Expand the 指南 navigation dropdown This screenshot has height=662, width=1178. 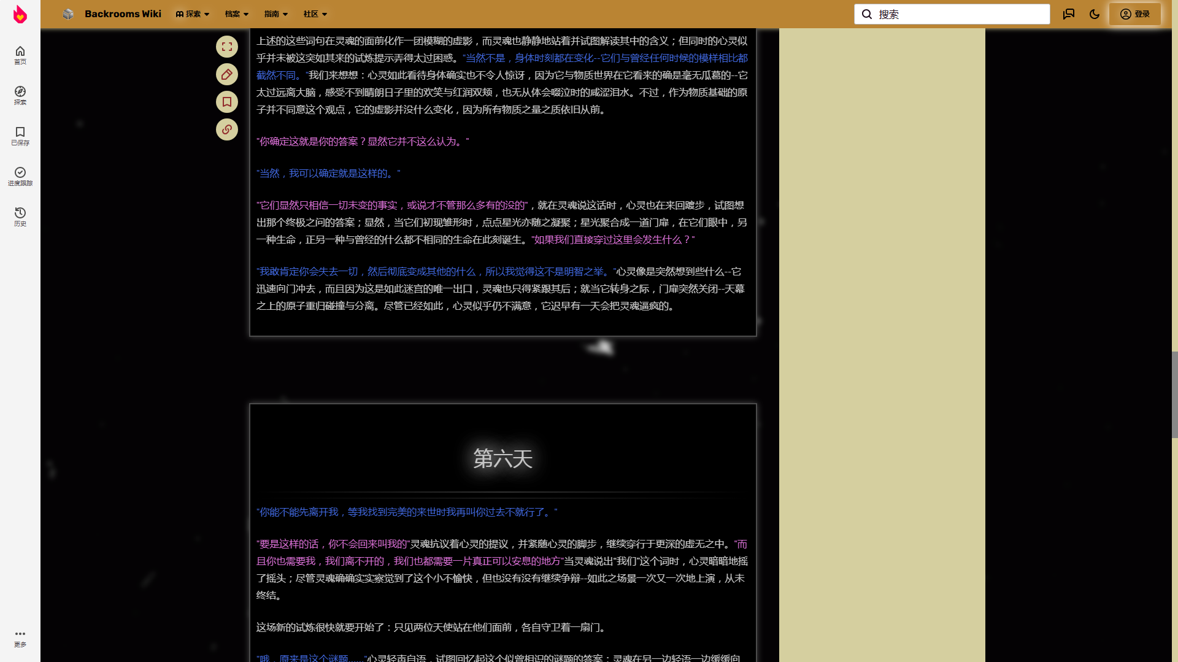tap(276, 14)
